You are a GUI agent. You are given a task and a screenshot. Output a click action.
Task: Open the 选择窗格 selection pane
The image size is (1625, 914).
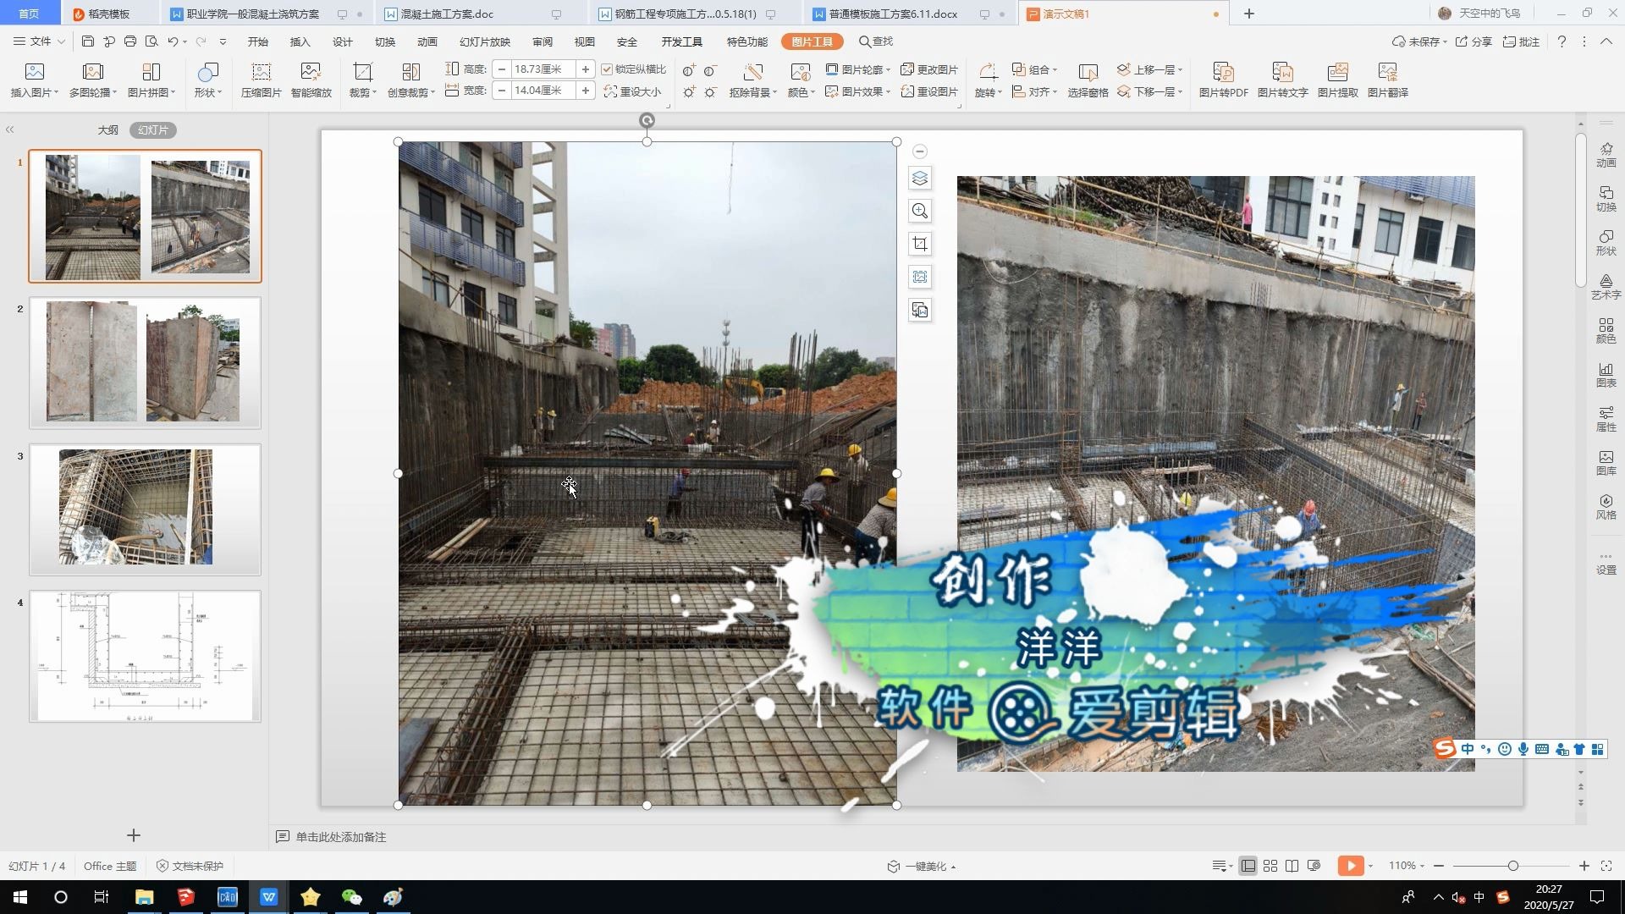click(x=1088, y=80)
